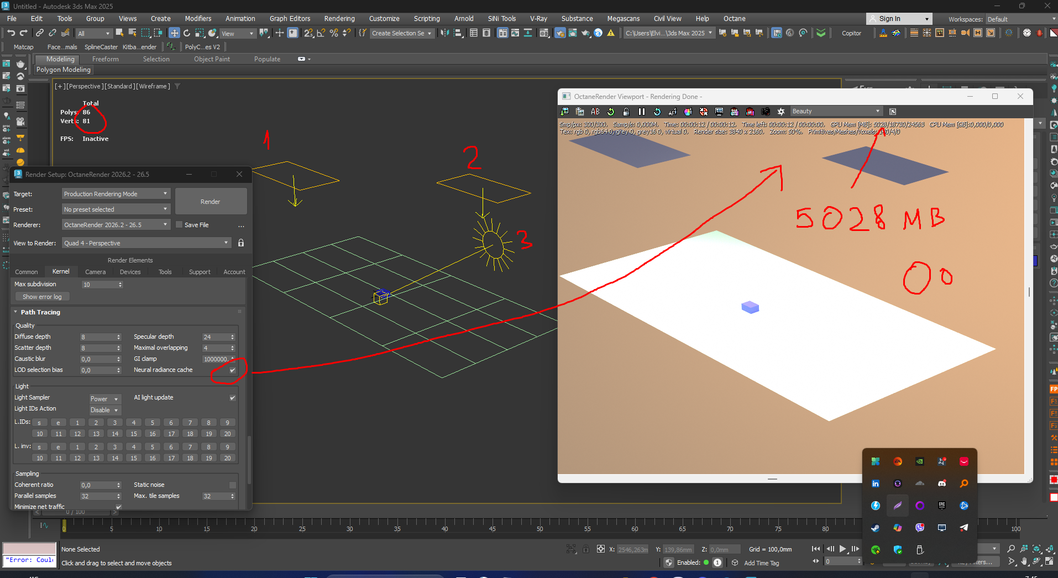Click the Pan View hand icon

pos(1024,561)
